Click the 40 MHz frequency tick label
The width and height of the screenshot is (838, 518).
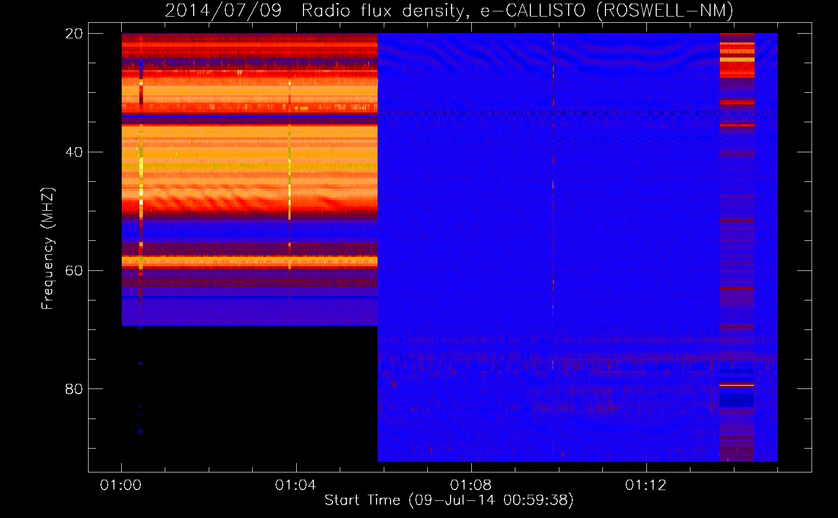74,152
